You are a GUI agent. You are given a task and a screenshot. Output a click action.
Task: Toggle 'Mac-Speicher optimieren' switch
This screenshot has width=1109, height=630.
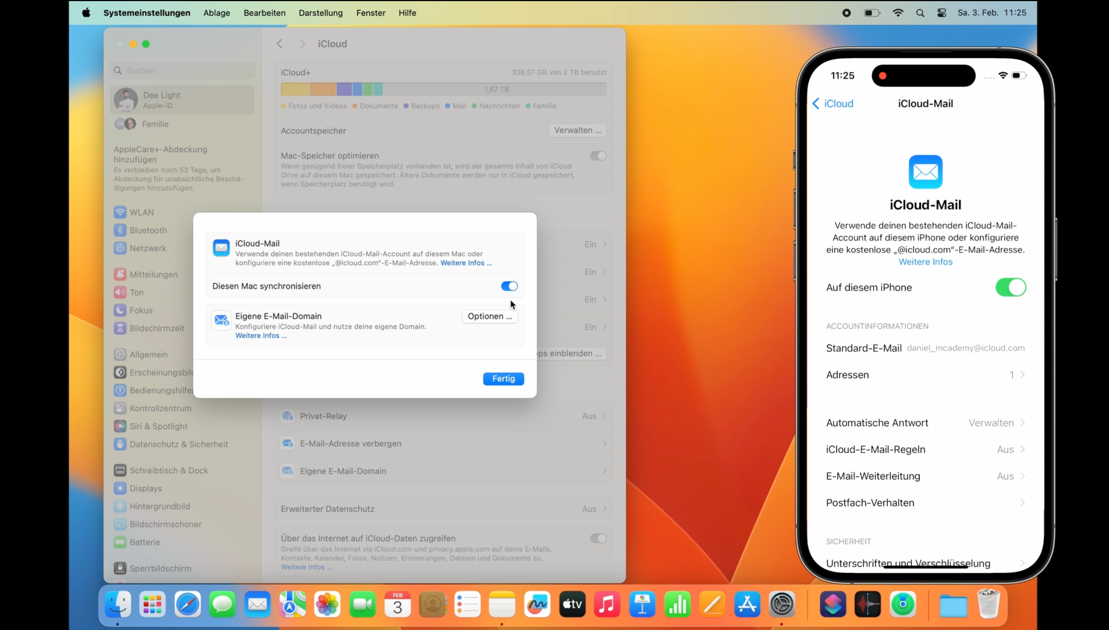point(600,156)
